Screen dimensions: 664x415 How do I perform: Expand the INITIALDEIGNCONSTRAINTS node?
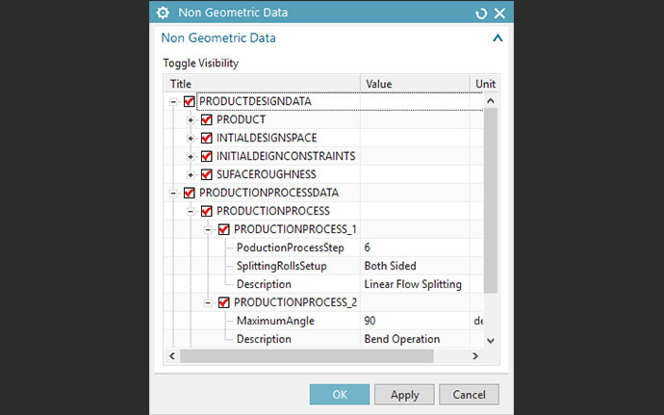[x=191, y=156]
